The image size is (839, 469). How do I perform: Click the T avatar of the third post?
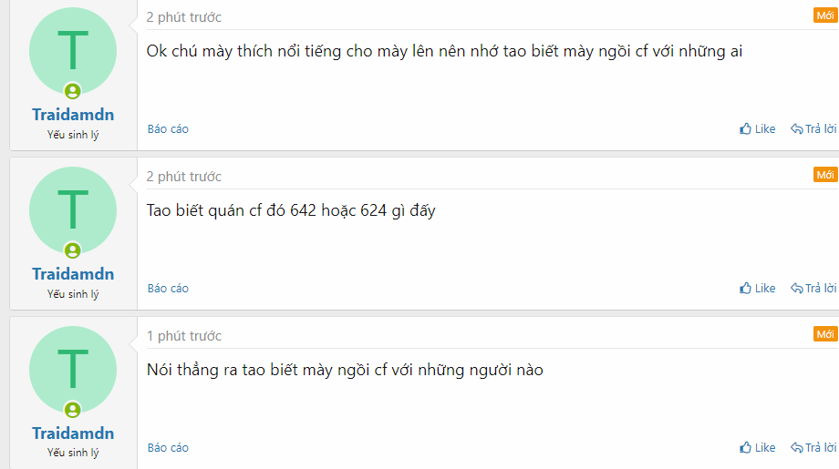pos(73,370)
